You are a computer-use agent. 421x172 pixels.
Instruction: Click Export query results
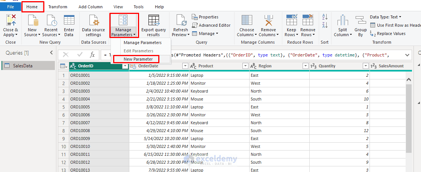[x=154, y=26]
